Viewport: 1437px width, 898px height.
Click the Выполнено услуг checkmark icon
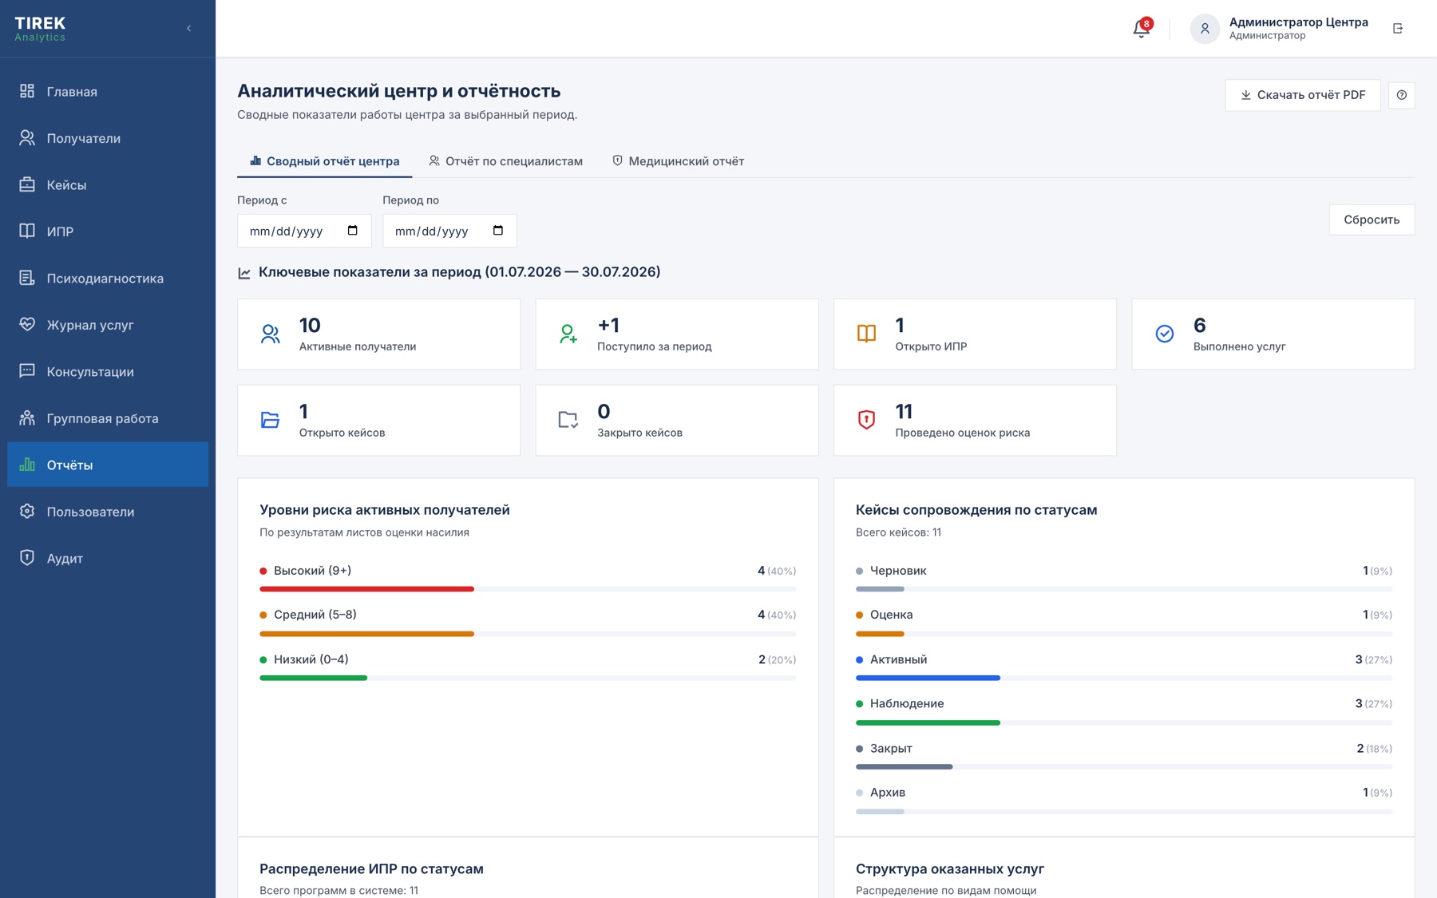click(1165, 334)
